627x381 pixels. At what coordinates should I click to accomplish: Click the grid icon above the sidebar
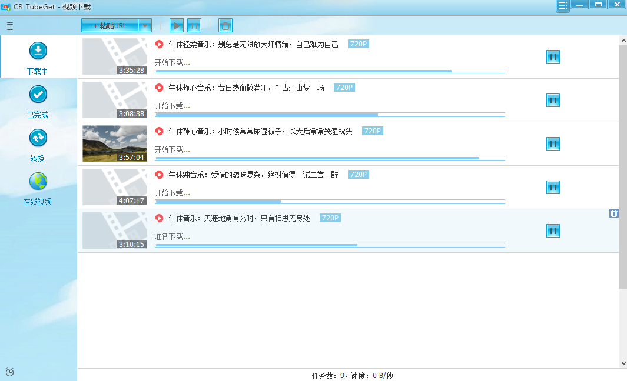click(x=9, y=26)
